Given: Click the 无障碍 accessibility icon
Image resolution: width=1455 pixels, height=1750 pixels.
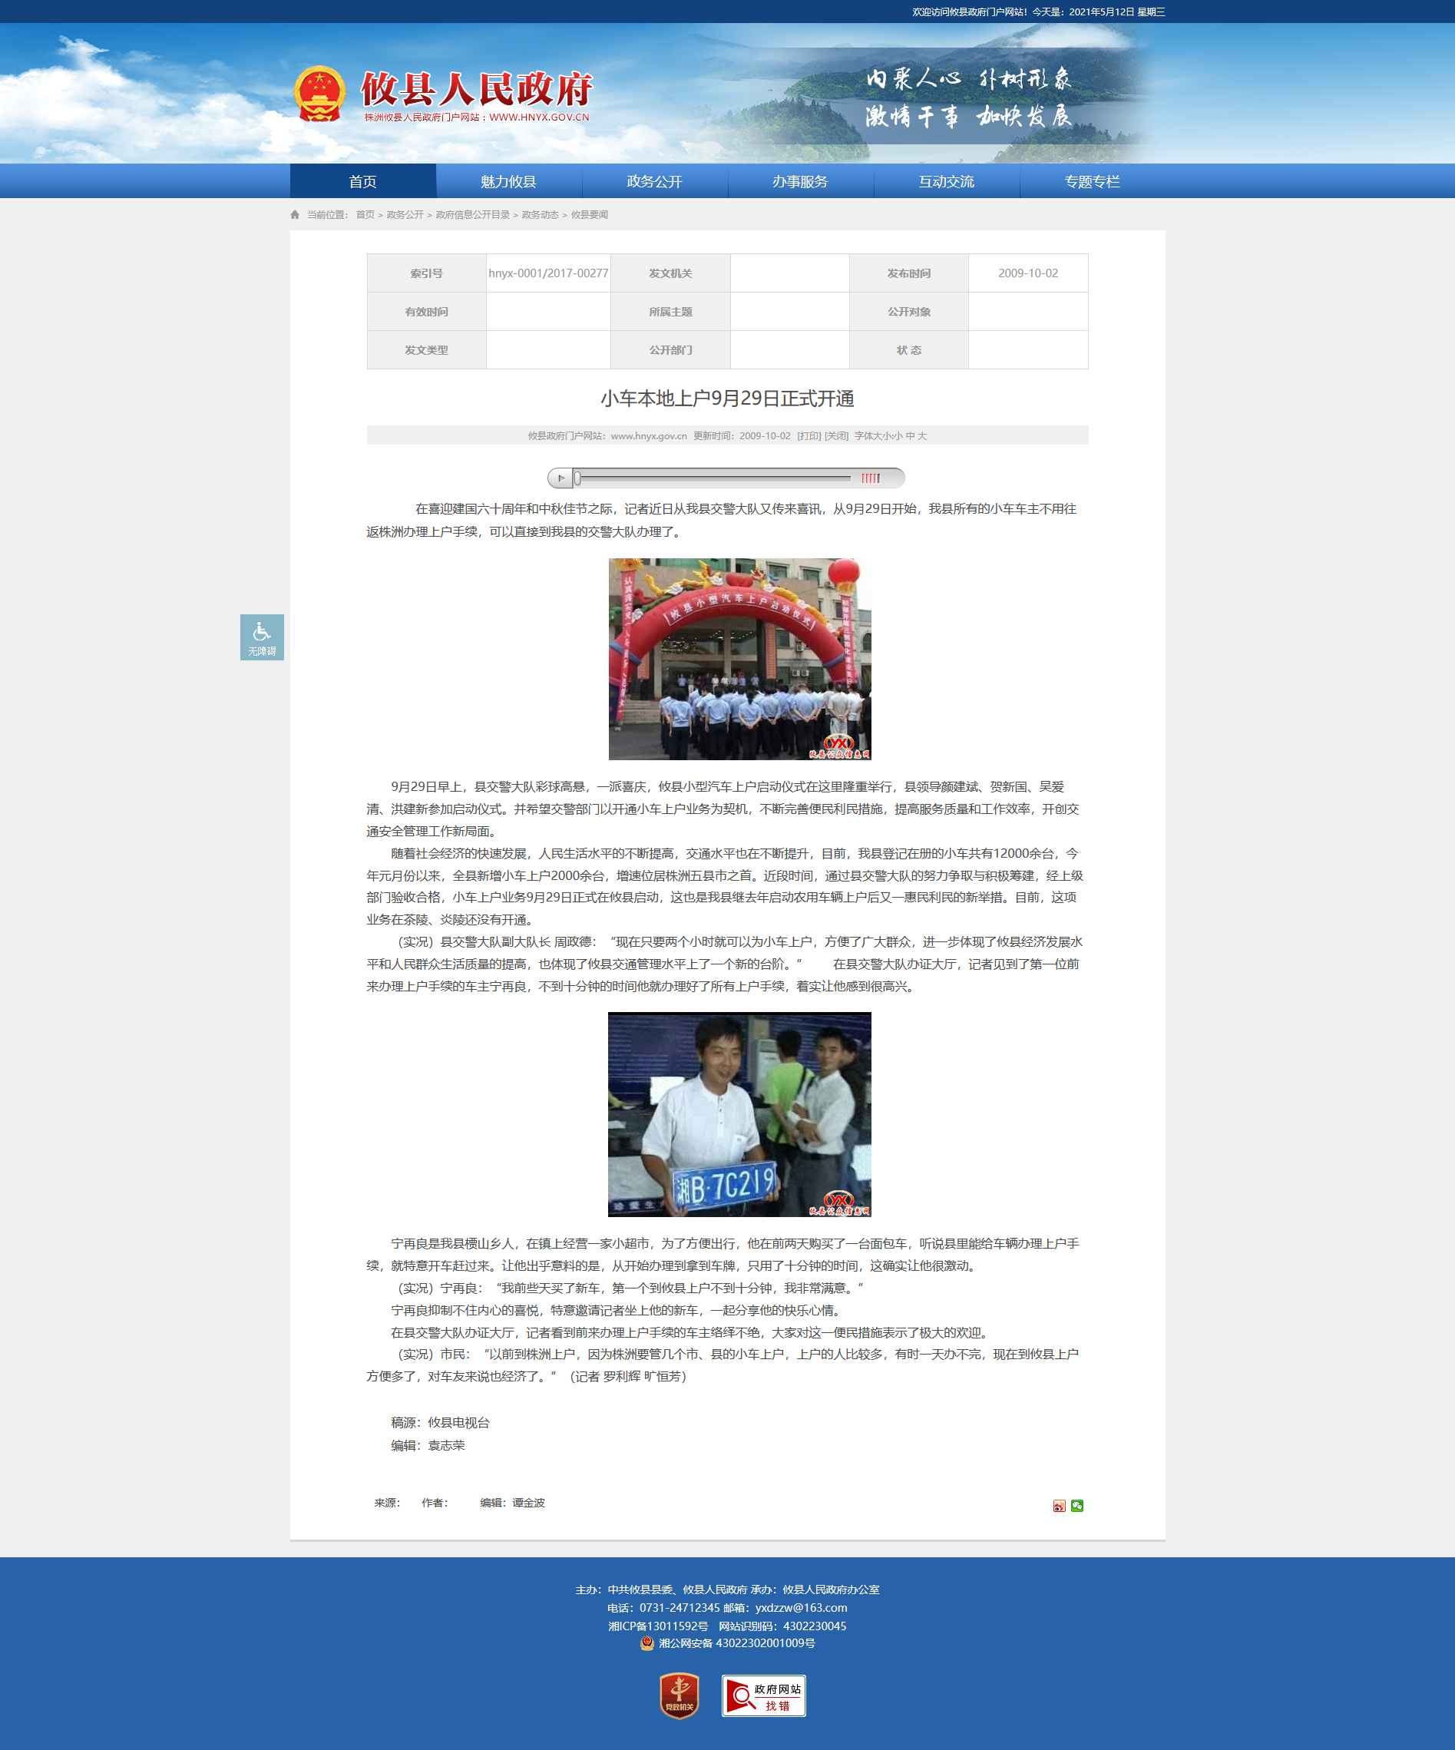Looking at the screenshot, I should [x=262, y=637].
